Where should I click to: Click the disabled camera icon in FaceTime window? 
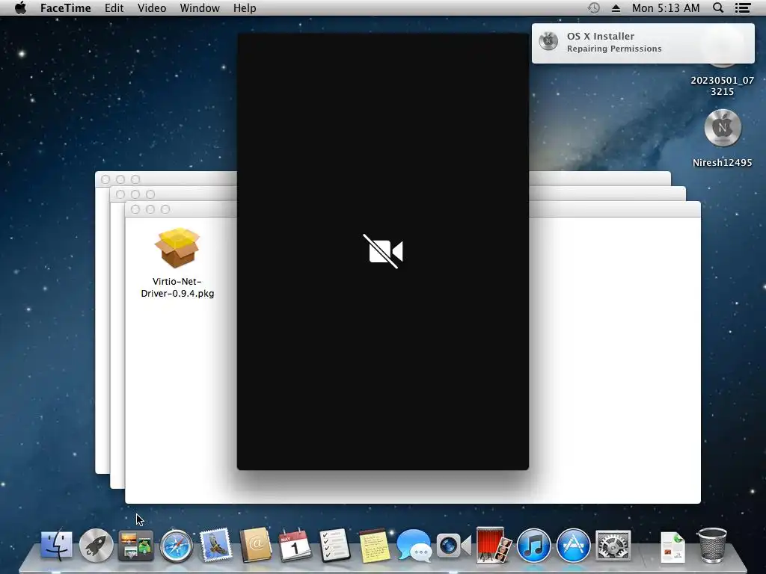click(x=383, y=251)
